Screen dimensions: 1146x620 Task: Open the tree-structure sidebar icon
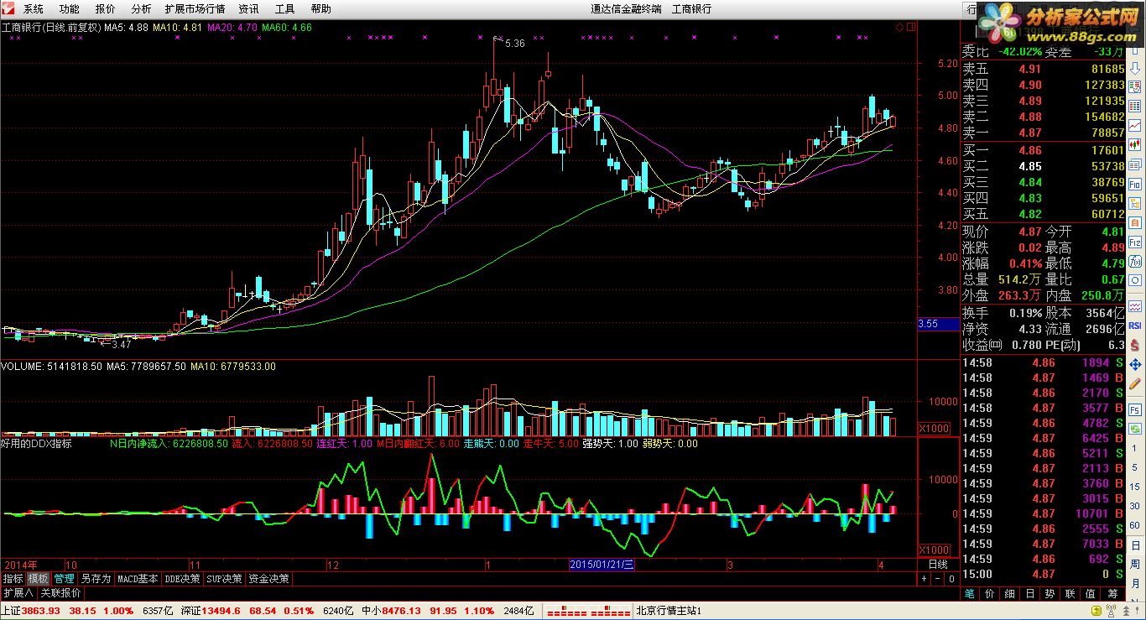(1135, 204)
